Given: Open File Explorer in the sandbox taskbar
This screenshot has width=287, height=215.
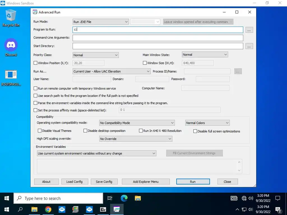Looking at the screenshot, I should (x=138, y=198).
